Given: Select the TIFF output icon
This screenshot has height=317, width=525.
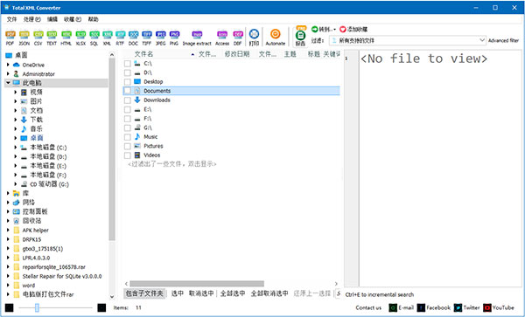Looking at the screenshot, I should (x=147, y=38).
